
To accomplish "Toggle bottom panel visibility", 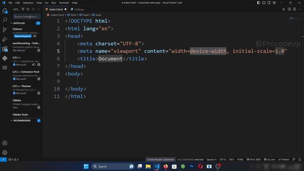I will pos(264,3).
